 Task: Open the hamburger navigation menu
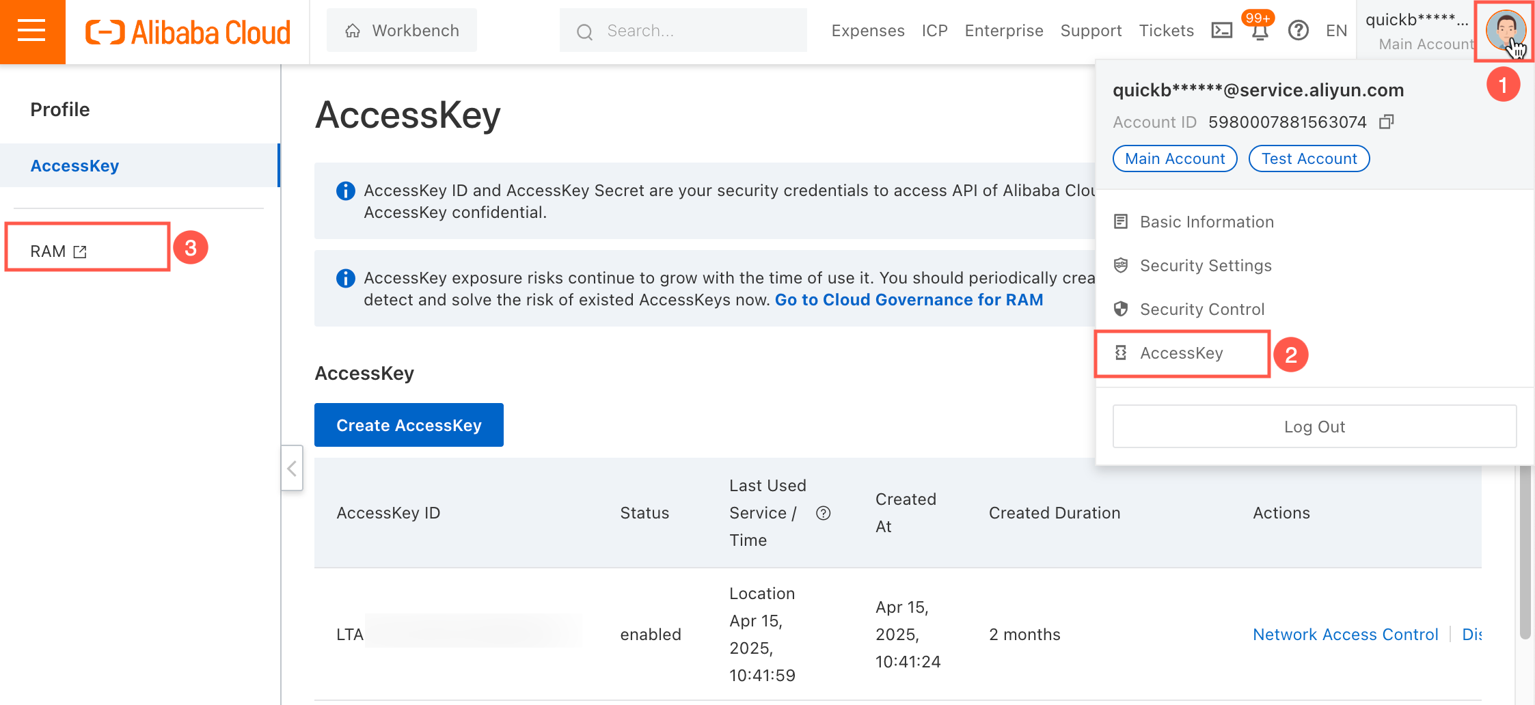tap(32, 31)
